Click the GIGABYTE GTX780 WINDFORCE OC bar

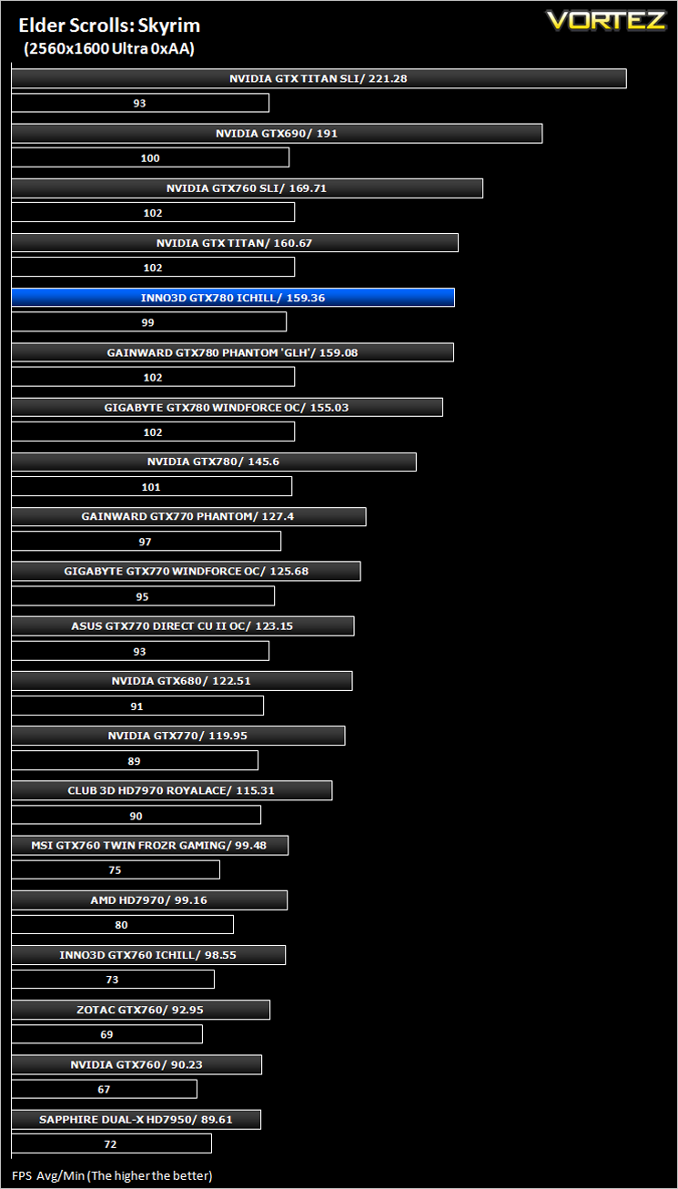click(x=227, y=407)
